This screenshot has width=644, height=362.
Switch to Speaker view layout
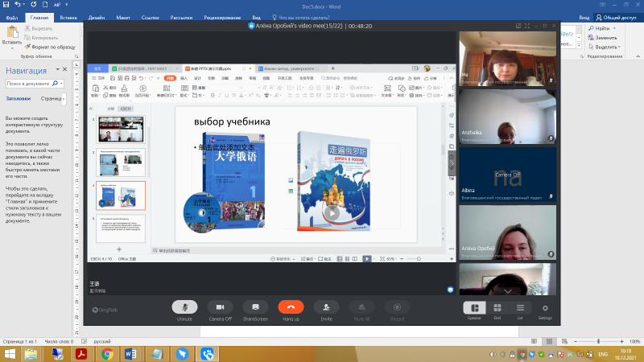coord(473,308)
